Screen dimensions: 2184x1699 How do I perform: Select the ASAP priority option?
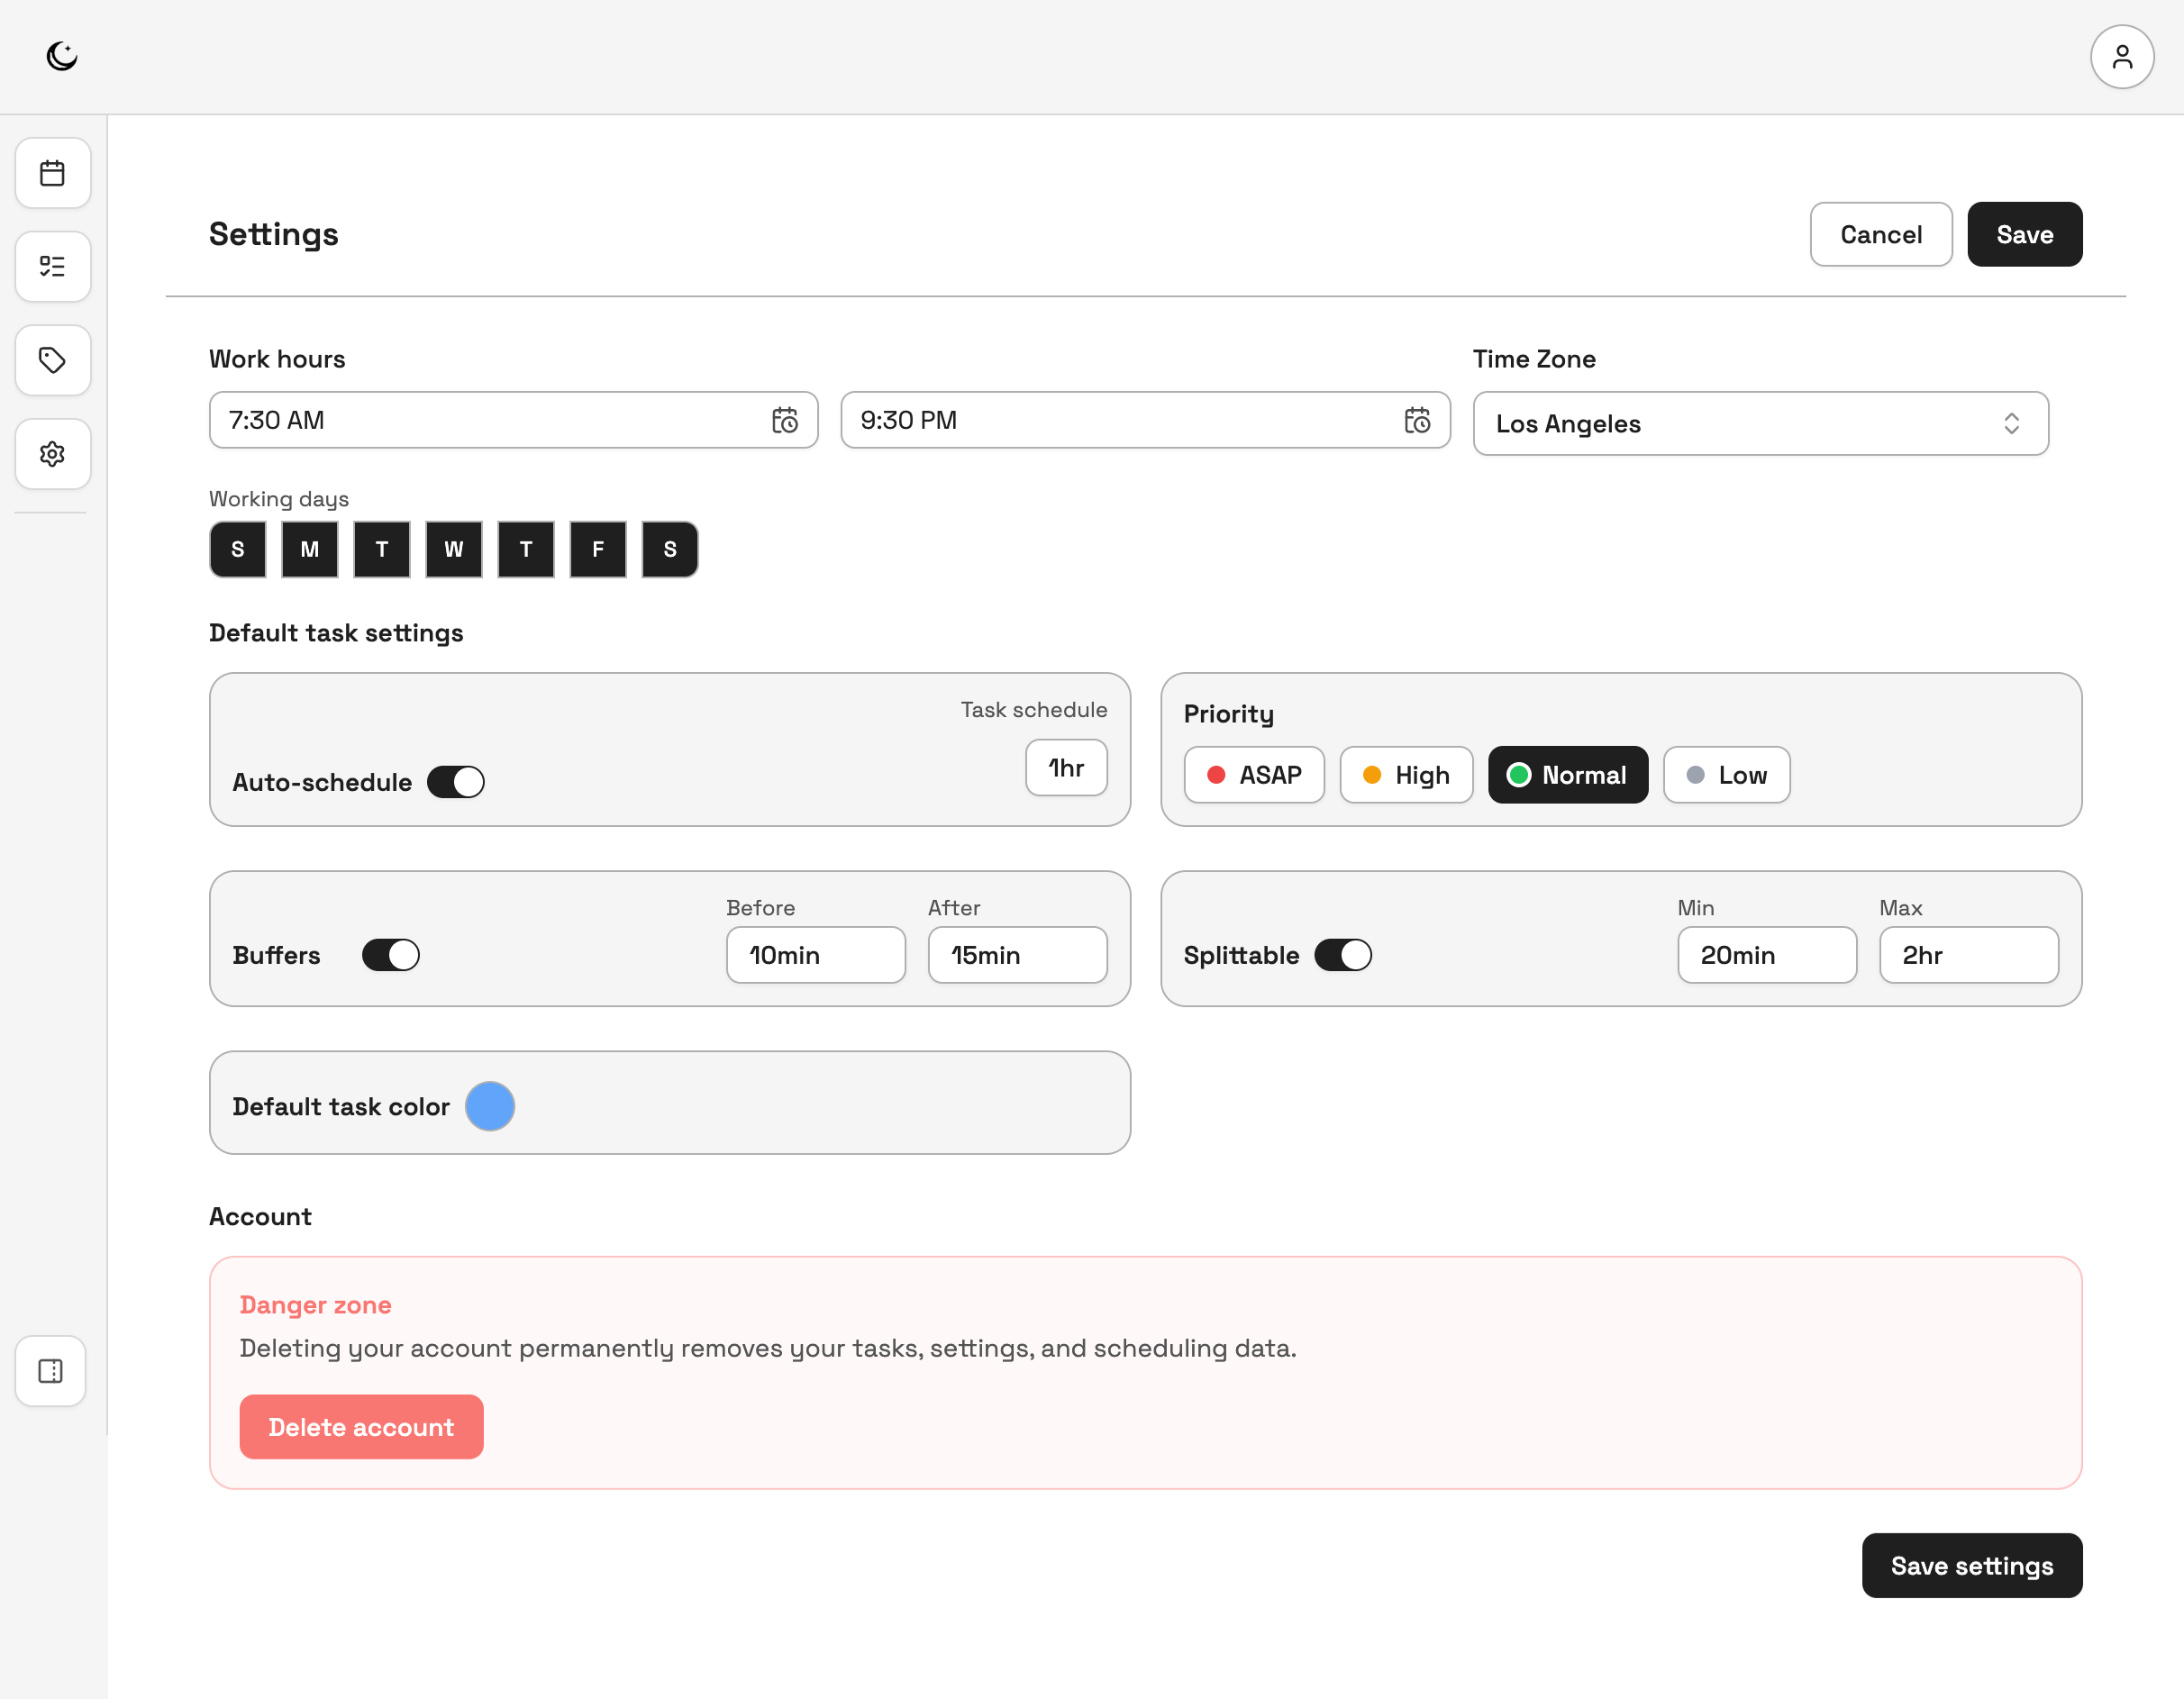point(1254,775)
